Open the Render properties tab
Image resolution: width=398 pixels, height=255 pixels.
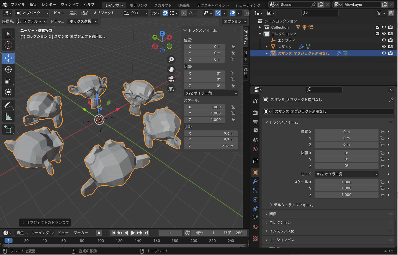(255, 113)
